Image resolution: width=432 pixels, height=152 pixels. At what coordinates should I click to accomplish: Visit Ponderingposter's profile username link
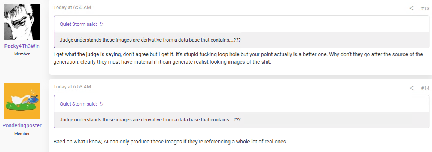(22, 125)
